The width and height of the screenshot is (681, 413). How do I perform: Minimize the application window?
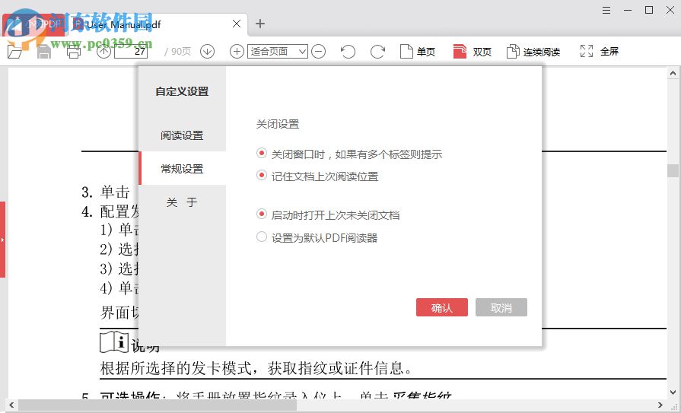coord(628,10)
